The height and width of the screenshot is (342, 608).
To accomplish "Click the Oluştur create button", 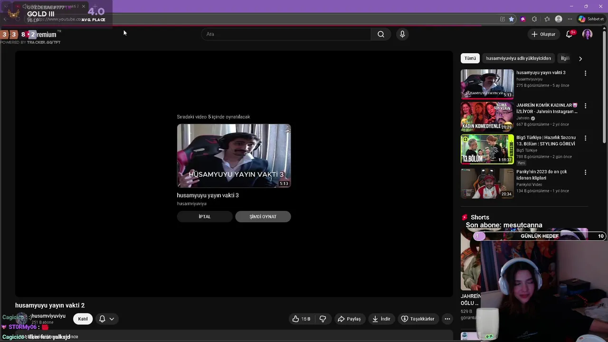I will [543, 34].
